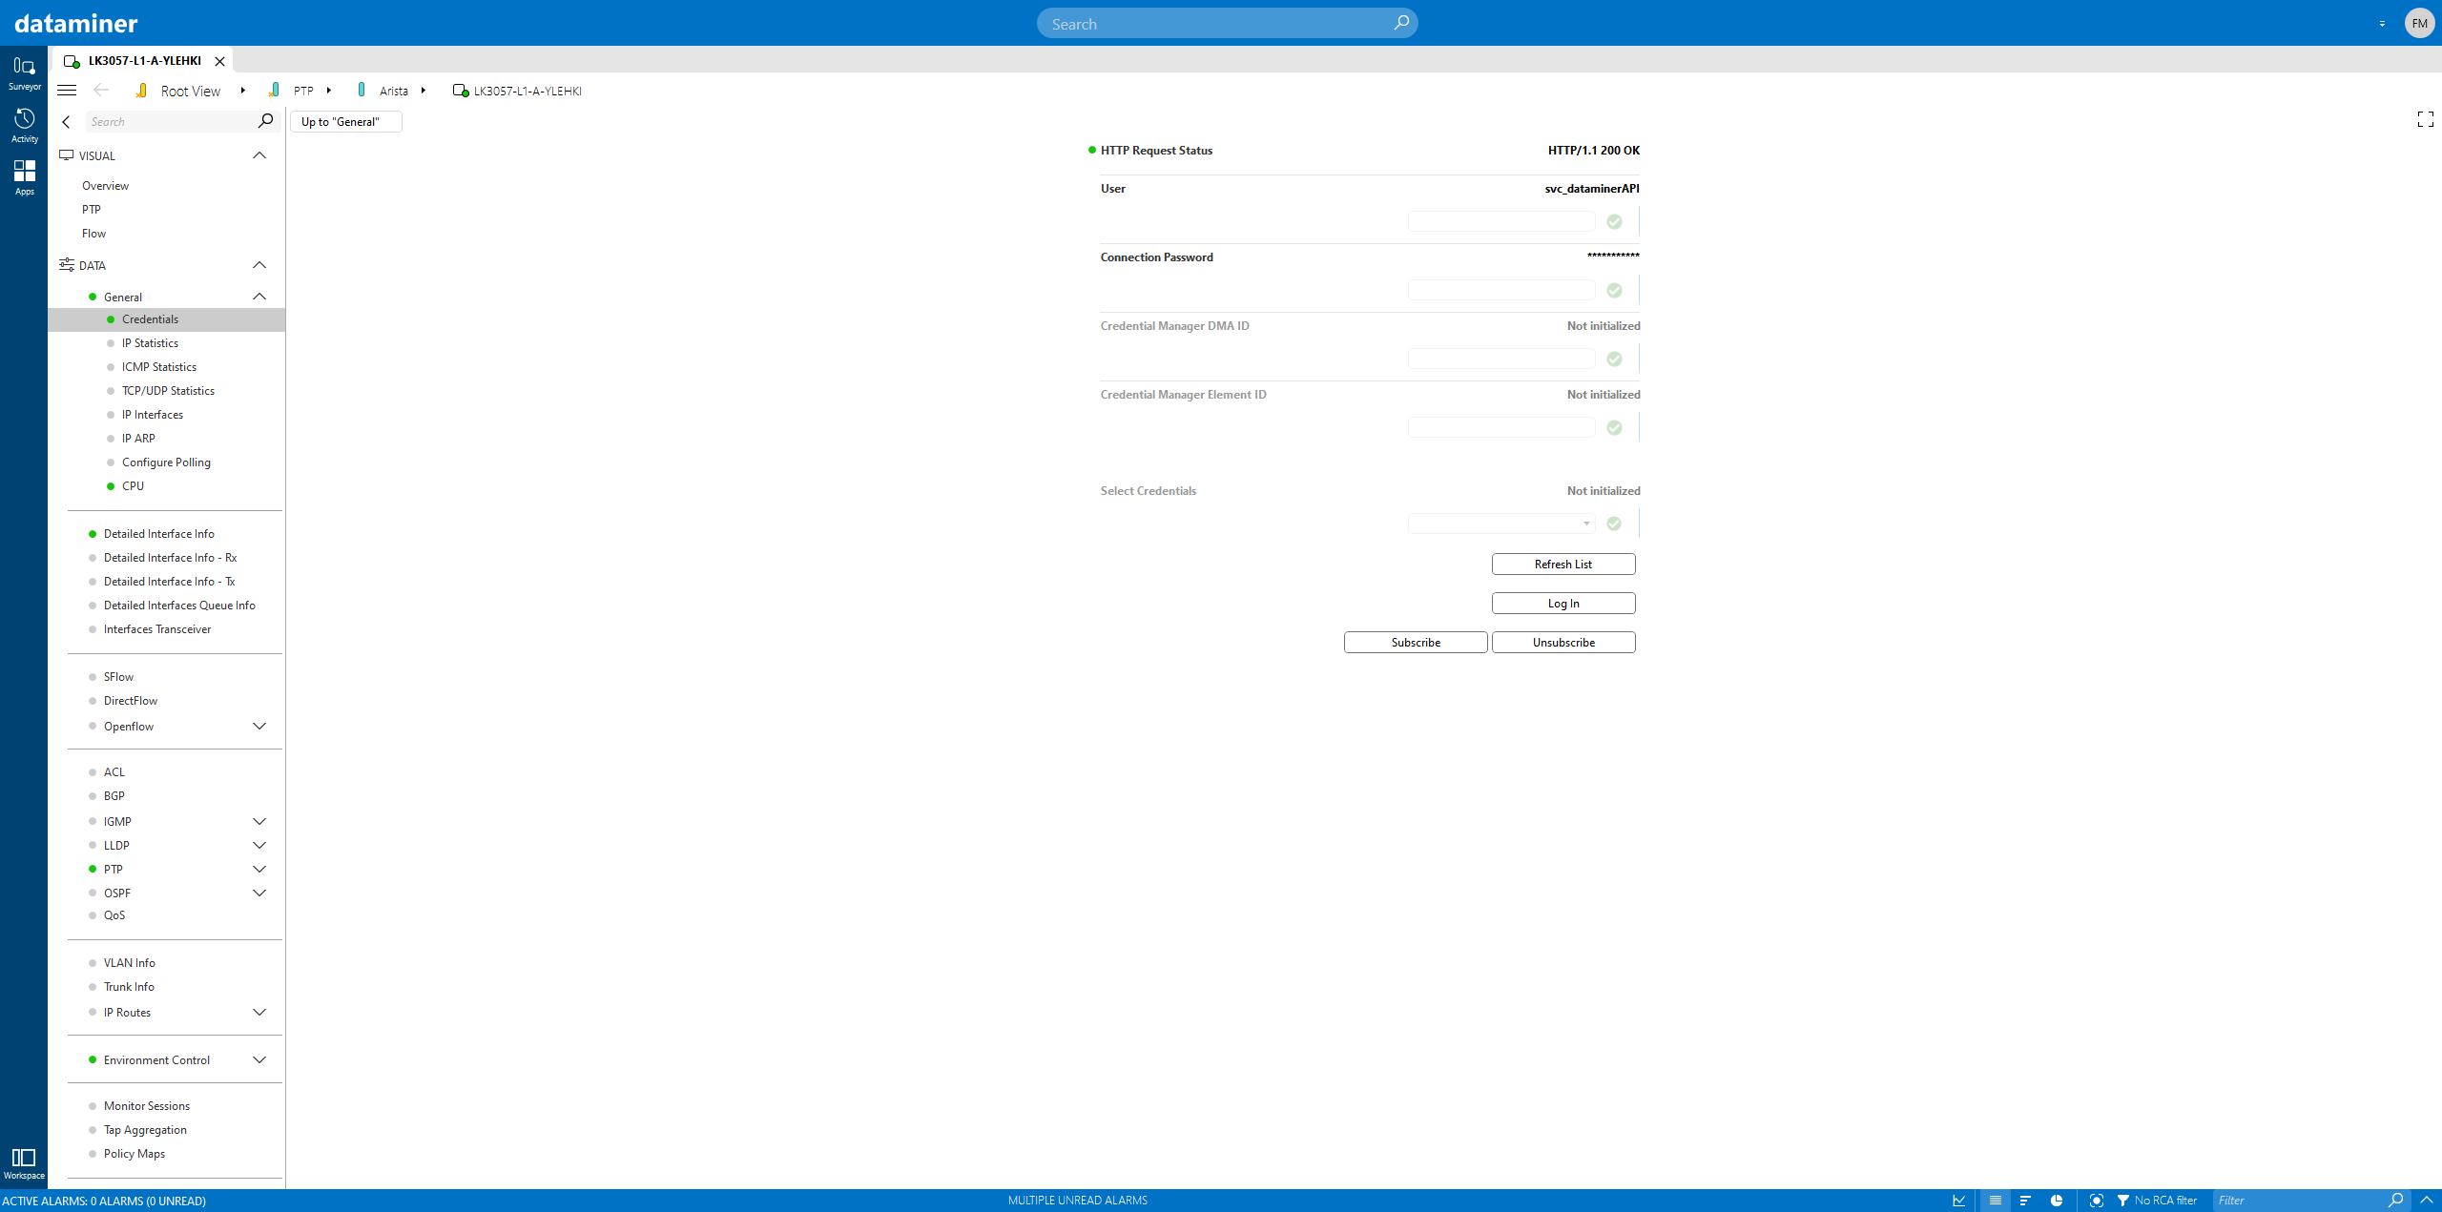Open the small header dropdown beside the avatar
Image resolution: width=2442 pixels, height=1212 pixels.
(x=2382, y=24)
